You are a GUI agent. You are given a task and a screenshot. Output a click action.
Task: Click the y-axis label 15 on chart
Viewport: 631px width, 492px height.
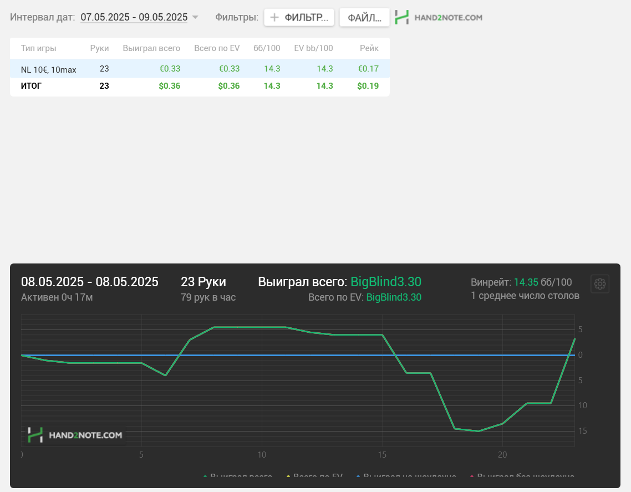click(x=583, y=431)
